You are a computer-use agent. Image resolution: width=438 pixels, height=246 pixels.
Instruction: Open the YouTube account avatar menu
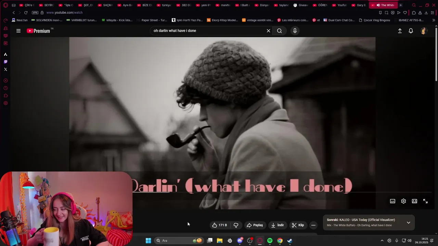pos(424,31)
